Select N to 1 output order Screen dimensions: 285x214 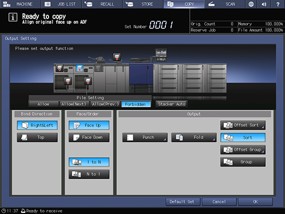89,174
